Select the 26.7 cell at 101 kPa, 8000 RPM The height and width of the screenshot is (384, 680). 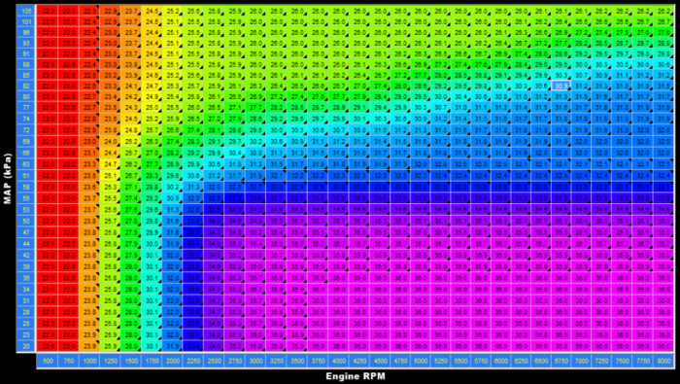[664, 21]
